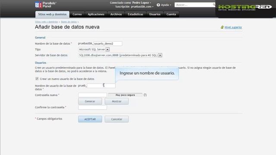Screen dimensions: 276x155
Task: Click the Generar password button
Action: [x=90, y=102]
